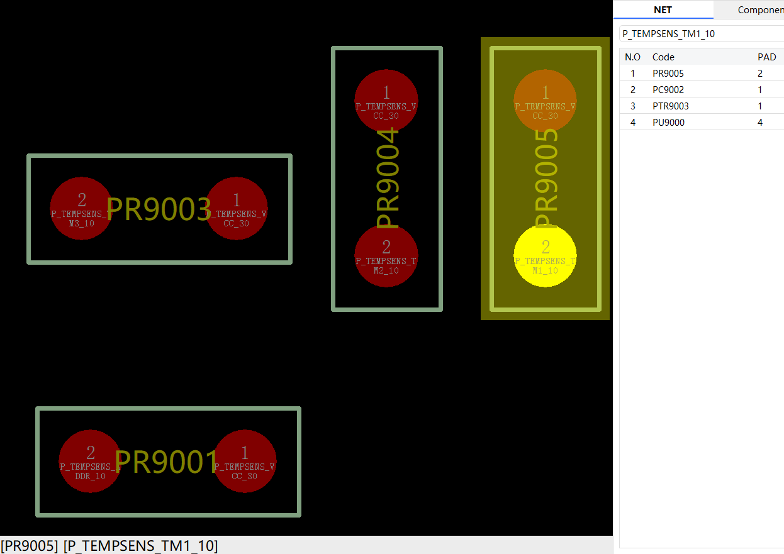Select the PU9000 row in net list
The height and width of the screenshot is (554, 784).
pos(702,123)
